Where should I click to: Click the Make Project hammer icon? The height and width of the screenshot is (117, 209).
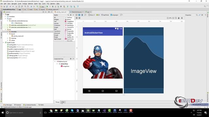[38, 6]
